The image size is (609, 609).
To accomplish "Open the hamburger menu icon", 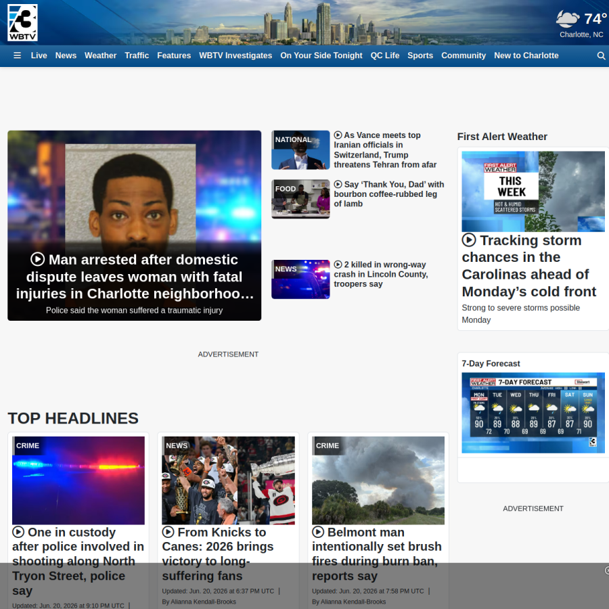I will pos(17,55).
